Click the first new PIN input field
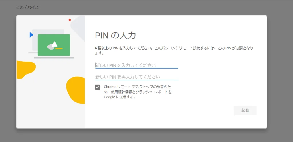The width and height of the screenshot is (293, 142). 136,65
